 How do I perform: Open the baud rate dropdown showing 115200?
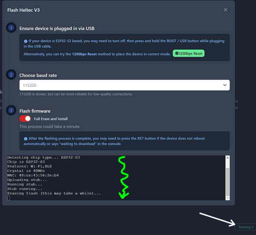(x=124, y=85)
